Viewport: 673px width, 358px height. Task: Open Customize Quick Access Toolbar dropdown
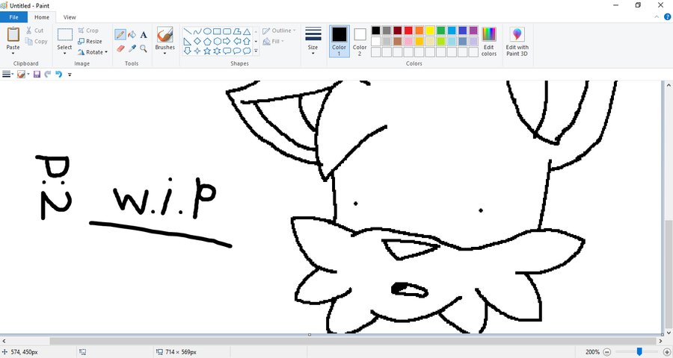[70, 75]
